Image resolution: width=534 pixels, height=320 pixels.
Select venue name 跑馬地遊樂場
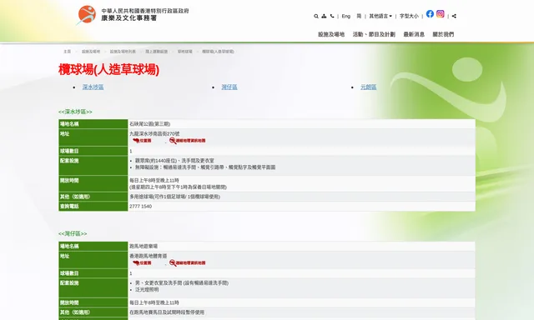click(x=144, y=246)
